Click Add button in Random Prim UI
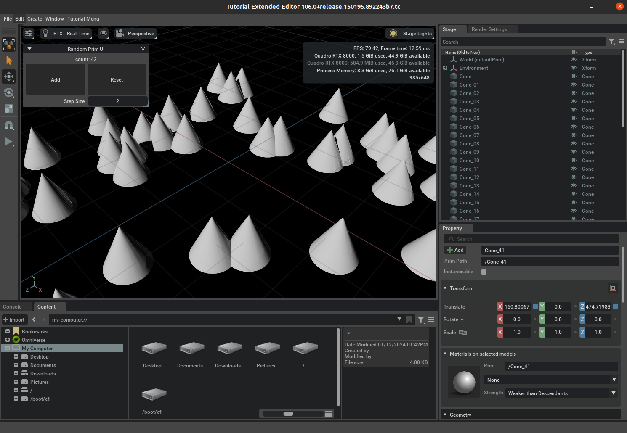This screenshot has width=627, height=433. click(56, 80)
